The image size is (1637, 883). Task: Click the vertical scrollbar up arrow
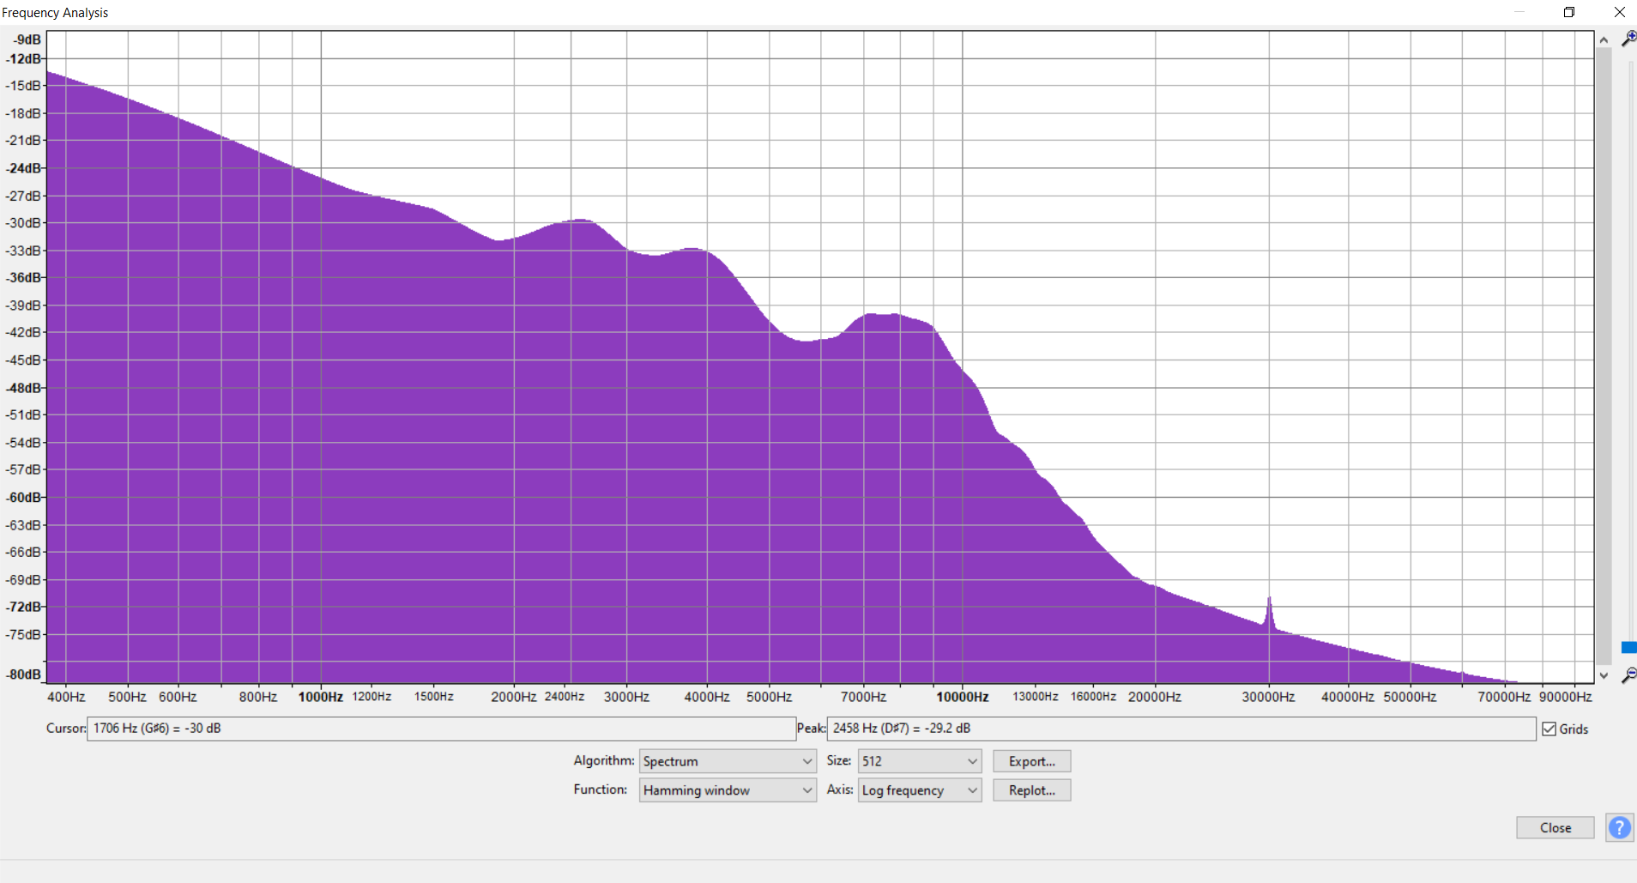[1604, 39]
